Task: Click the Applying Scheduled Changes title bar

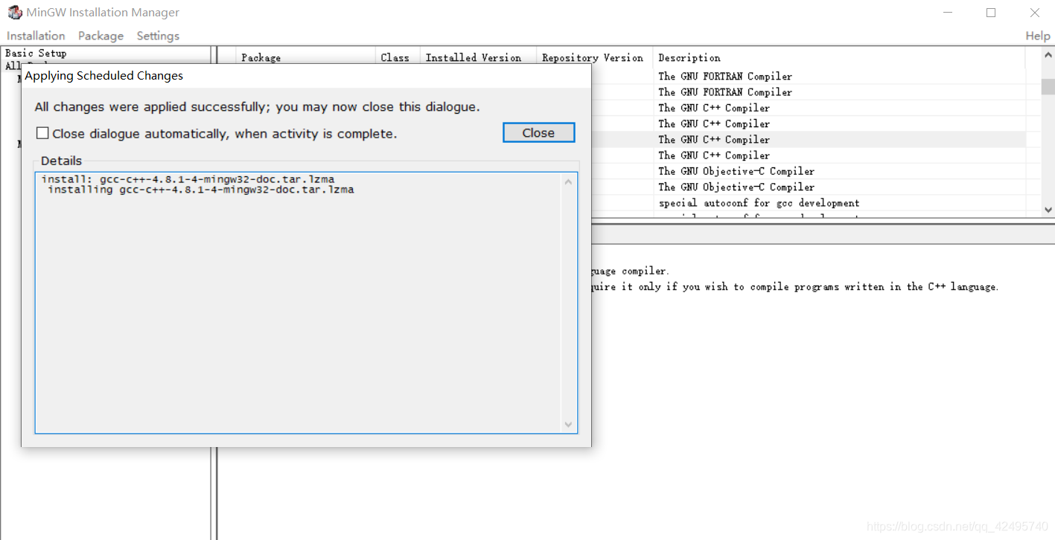Action: pos(306,75)
